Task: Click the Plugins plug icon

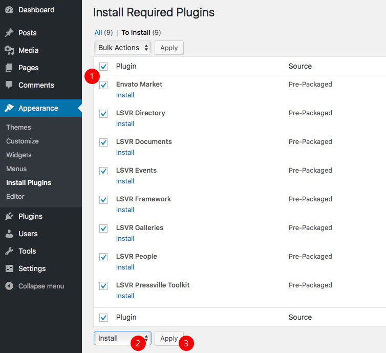Action: [x=9, y=216]
